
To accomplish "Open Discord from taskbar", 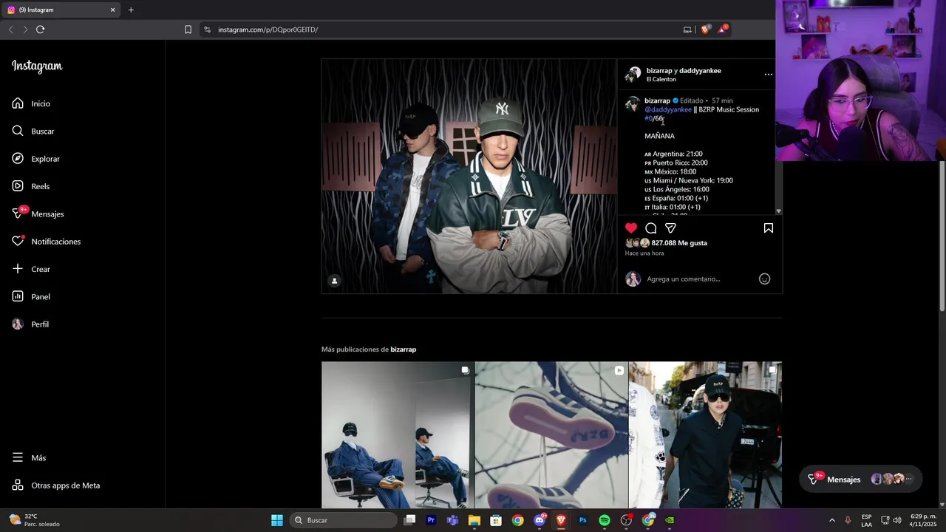I will pyautogui.click(x=540, y=520).
